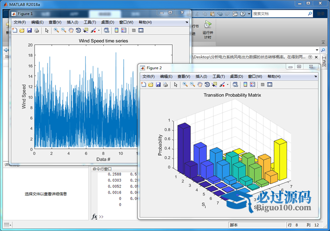Open file icon in Figure 1 toolbar
This screenshot has height=231, width=330.
point(22,30)
